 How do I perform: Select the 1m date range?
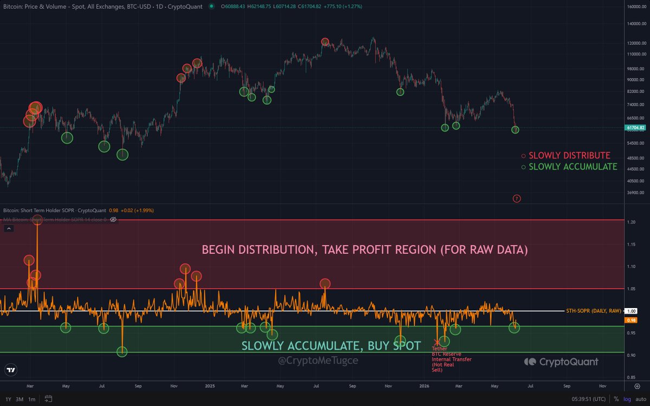coord(32,399)
